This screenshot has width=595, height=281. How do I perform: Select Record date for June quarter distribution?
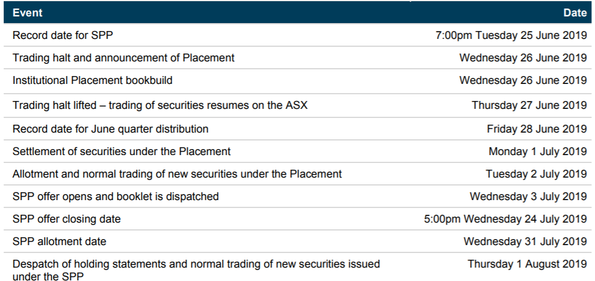pyautogui.click(x=110, y=129)
